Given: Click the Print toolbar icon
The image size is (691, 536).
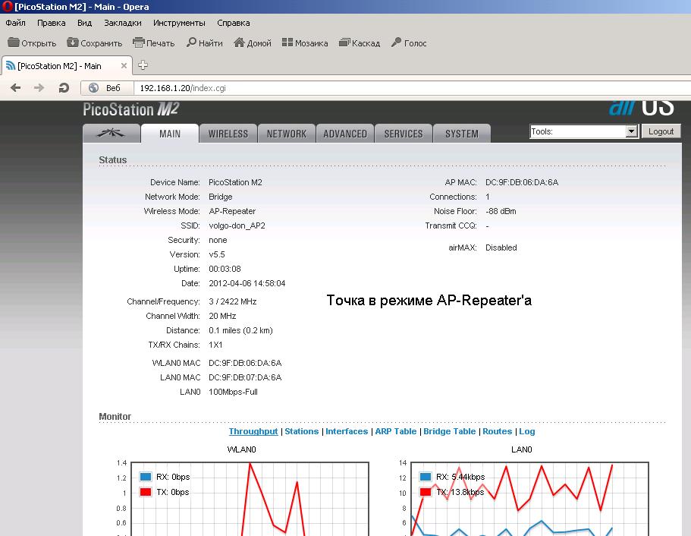Looking at the screenshot, I should [138, 43].
